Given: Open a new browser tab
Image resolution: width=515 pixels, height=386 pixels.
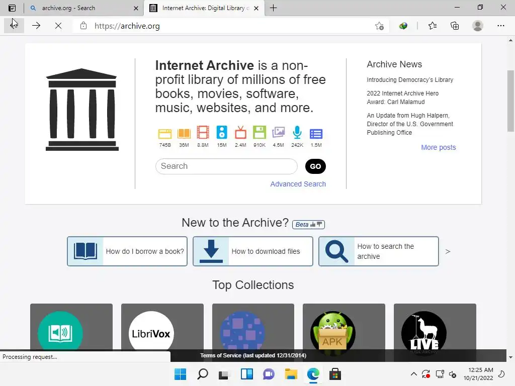Looking at the screenshot, I should 273,8.
